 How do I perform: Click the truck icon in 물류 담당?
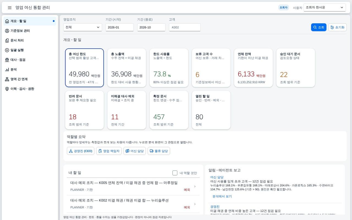pyautogui.click(x=152, y=151)
